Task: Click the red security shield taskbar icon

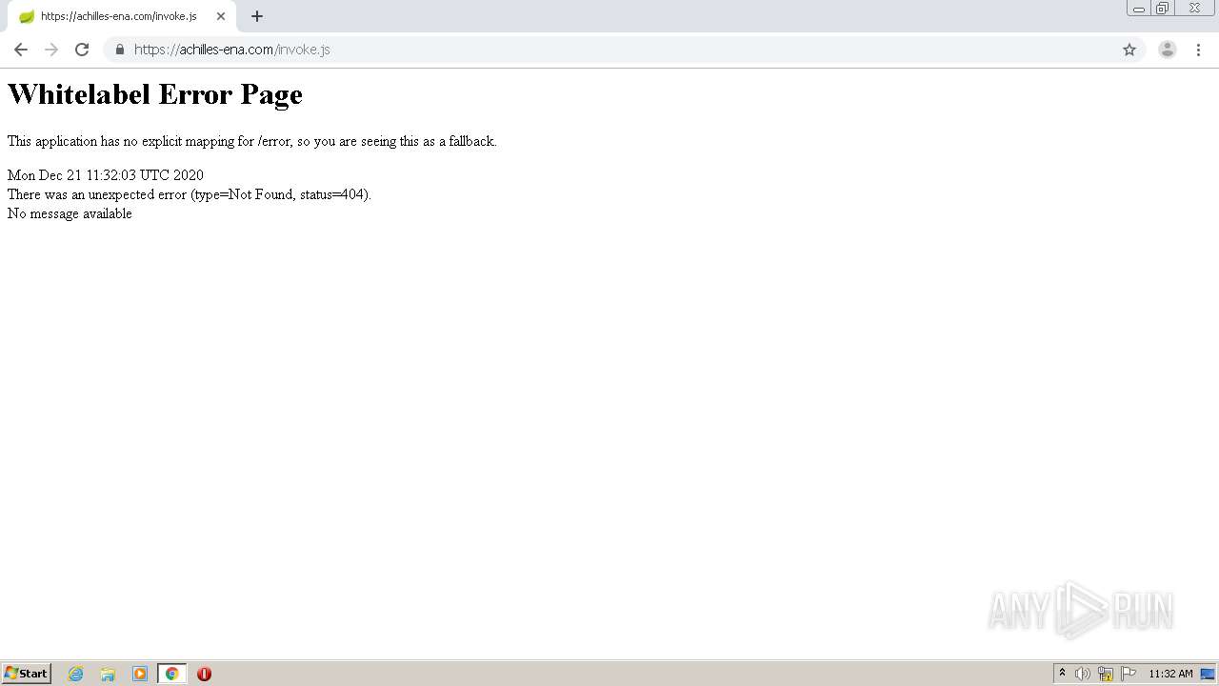Action: [204, 674]
